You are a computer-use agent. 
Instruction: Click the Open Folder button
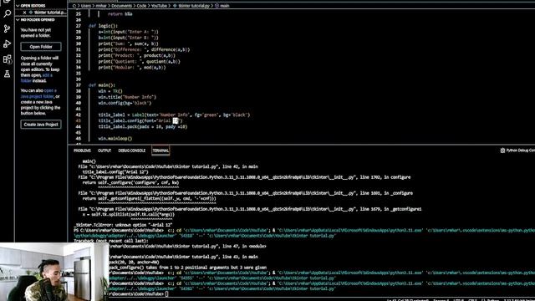41,47
